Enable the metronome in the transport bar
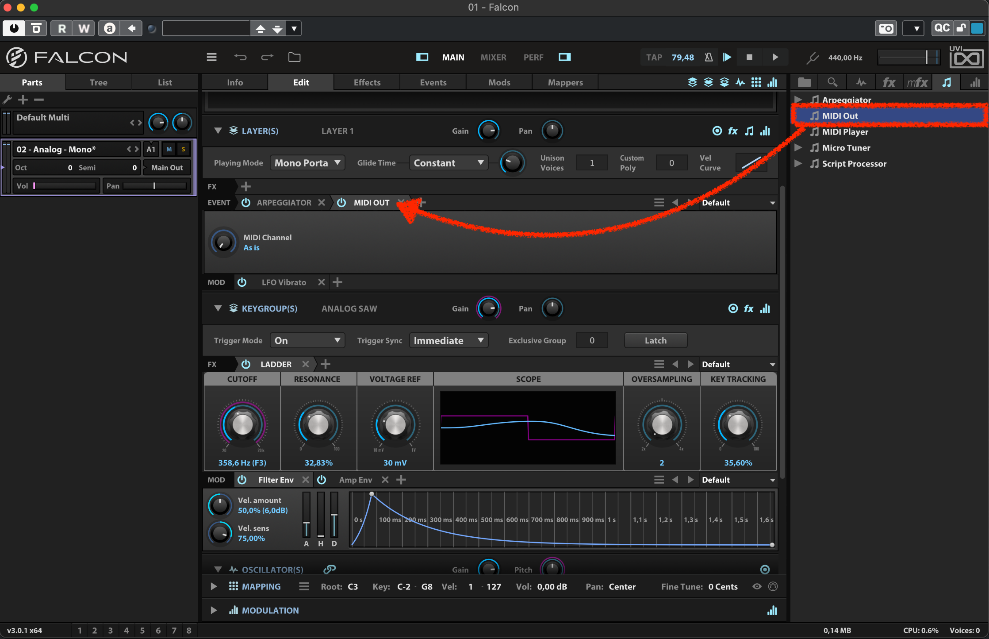This screenshot has height=639, width=989. click(708, 57)
